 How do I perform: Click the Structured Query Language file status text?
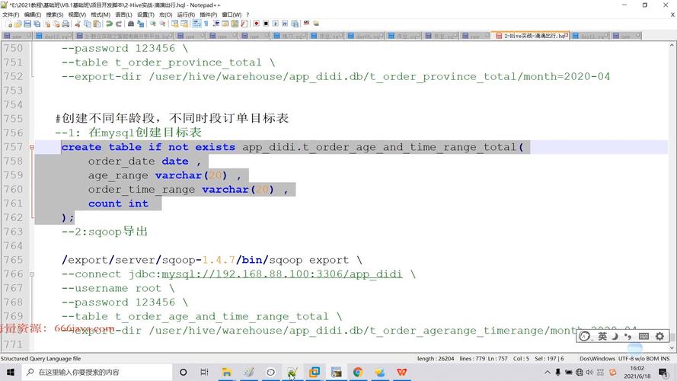pos(40,359)
